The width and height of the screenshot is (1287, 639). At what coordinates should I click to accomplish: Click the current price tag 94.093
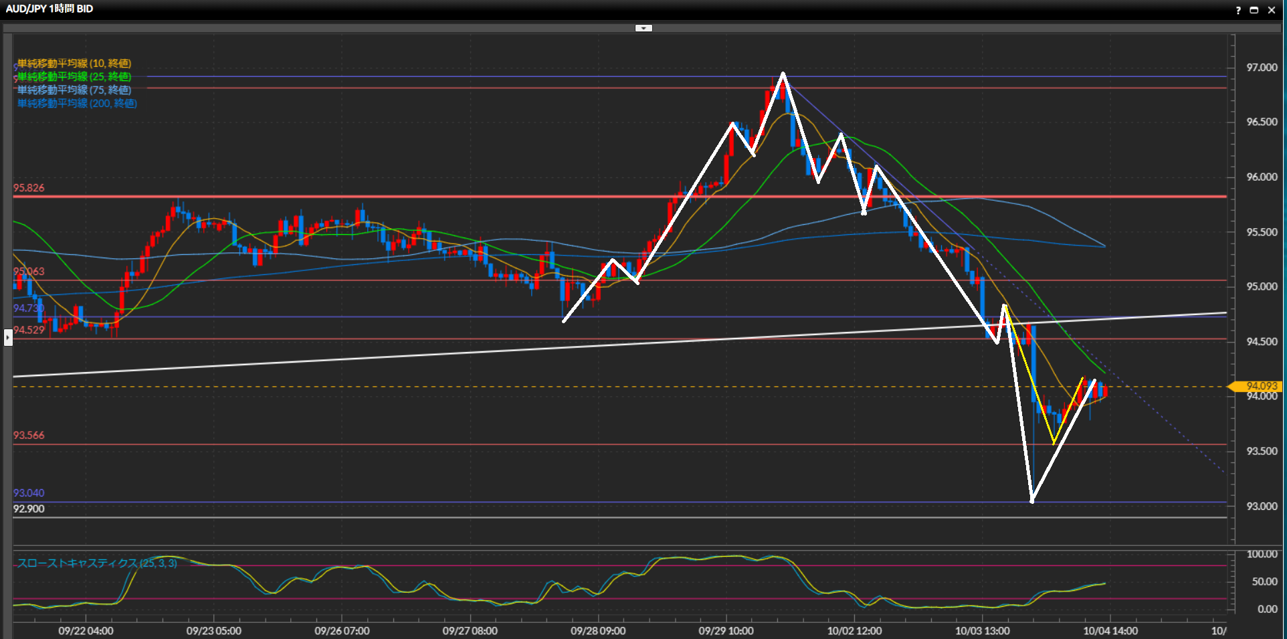[1261, 386]
